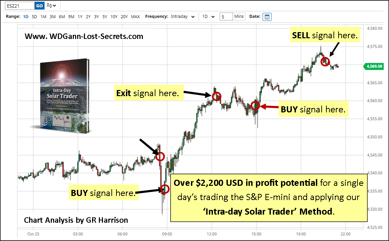389x241 pixels.
Task: Choose the 1Y range option
Action: 80,17
